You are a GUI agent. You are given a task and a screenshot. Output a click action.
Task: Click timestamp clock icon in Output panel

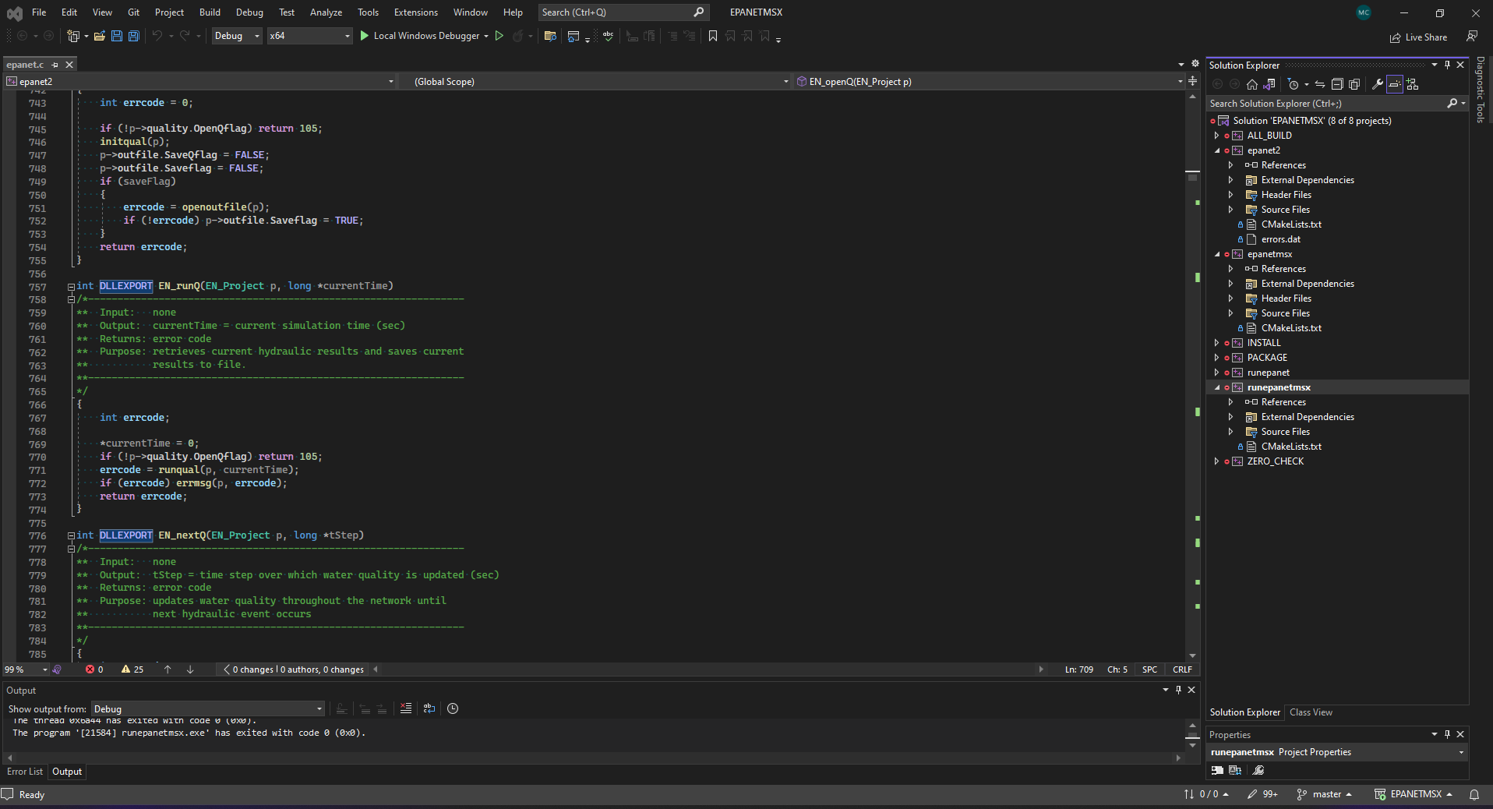[453, 708]
